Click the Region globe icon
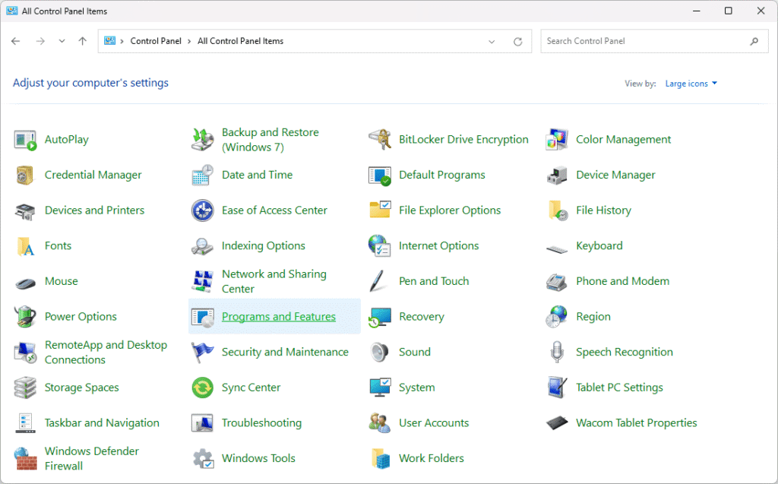Screen dimensions: 778x484 pos(556,317)
